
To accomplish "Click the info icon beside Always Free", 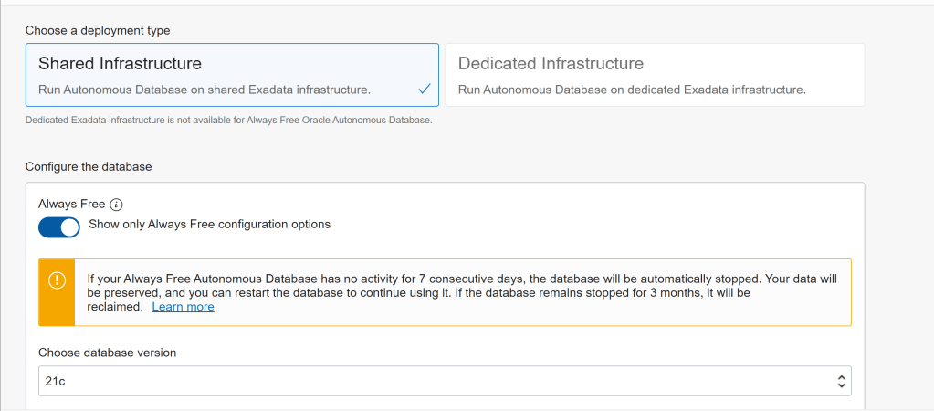I will (x=116, y=205).
